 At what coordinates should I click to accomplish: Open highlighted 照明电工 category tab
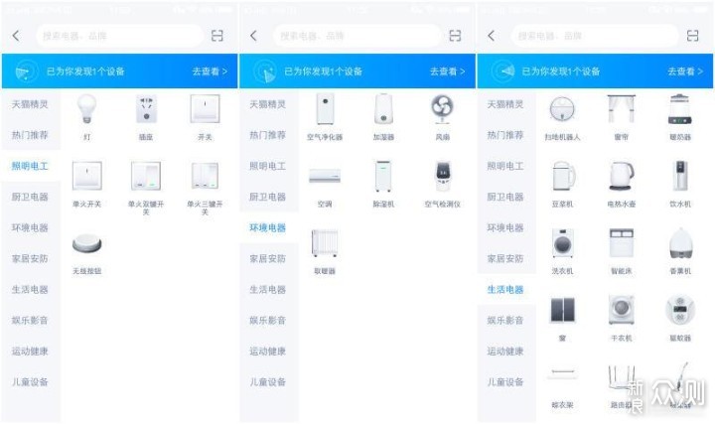pos(30,166)
